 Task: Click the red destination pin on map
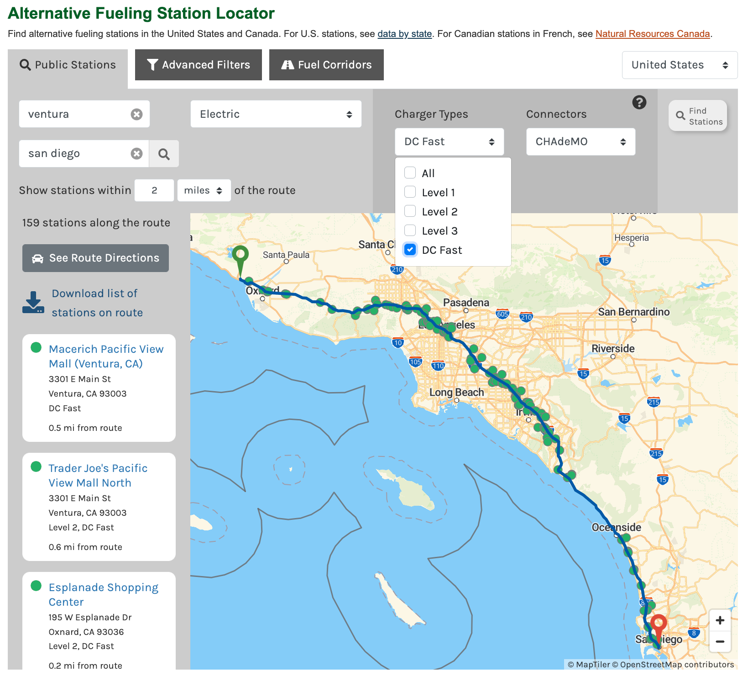[x=658, y=624]
